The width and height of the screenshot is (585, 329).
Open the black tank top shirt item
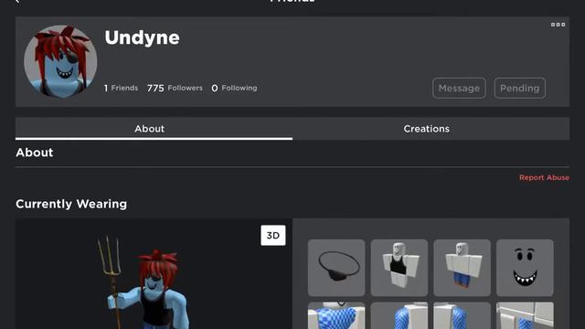pyautogui.click(x=399, y=268)
